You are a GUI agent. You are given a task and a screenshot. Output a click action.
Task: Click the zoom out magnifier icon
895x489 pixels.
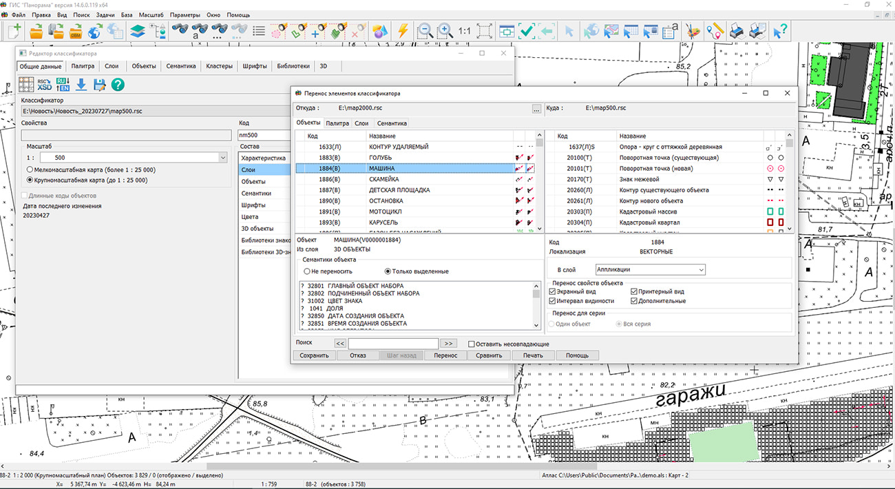(x=425, y=31)
